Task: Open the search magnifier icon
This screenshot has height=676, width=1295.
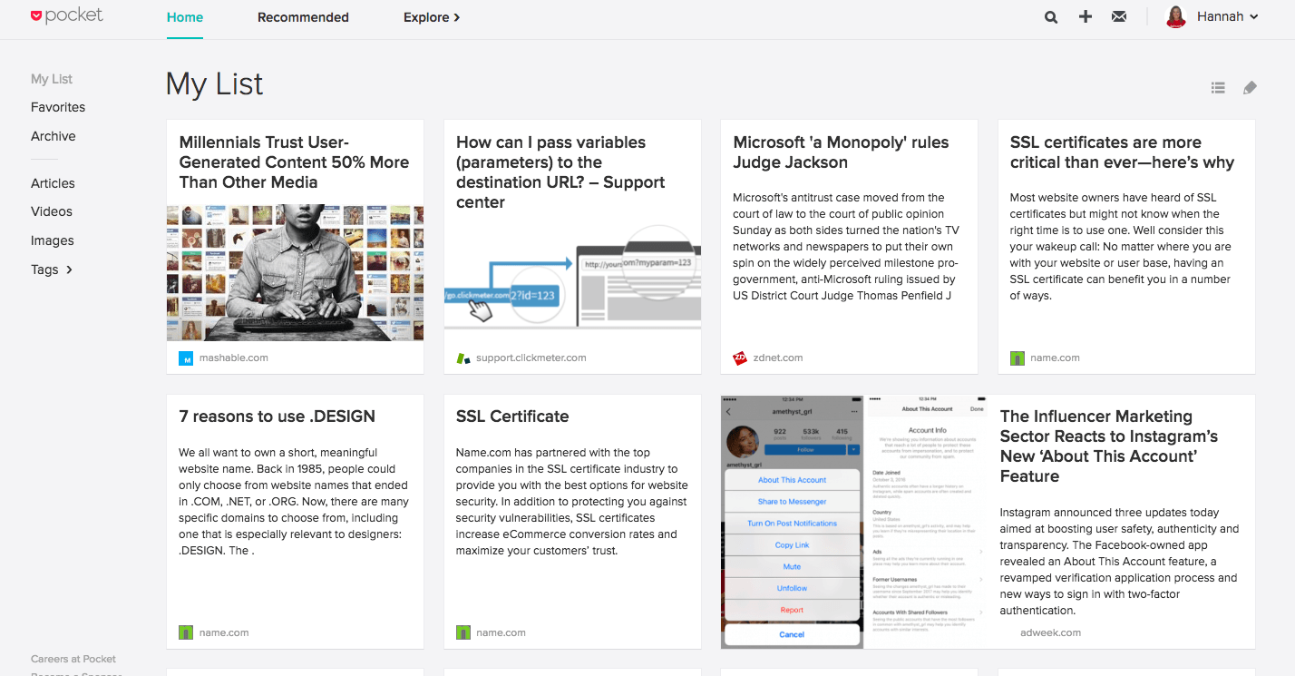Action: [x=1050, y=16]
